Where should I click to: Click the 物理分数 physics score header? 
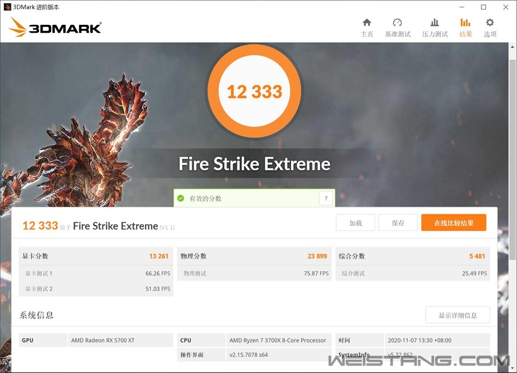(194, 256)
